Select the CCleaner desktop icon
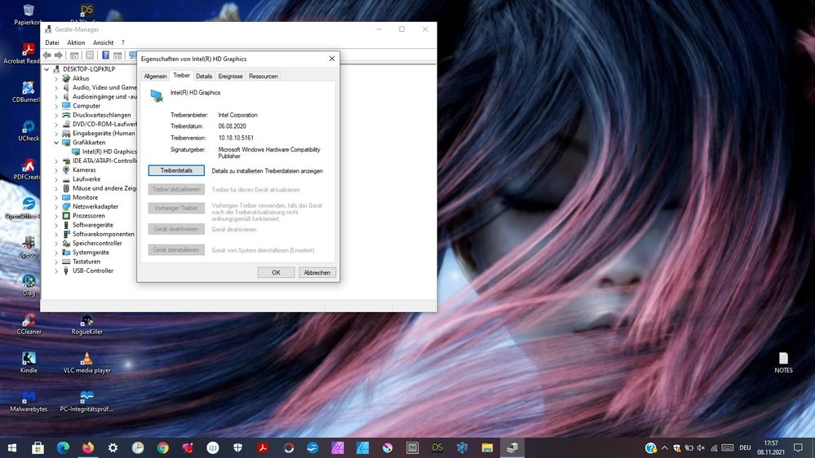 pos(29,324)
